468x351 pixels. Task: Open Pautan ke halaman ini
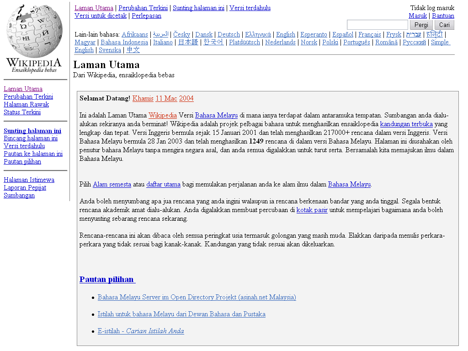point(33,154)
